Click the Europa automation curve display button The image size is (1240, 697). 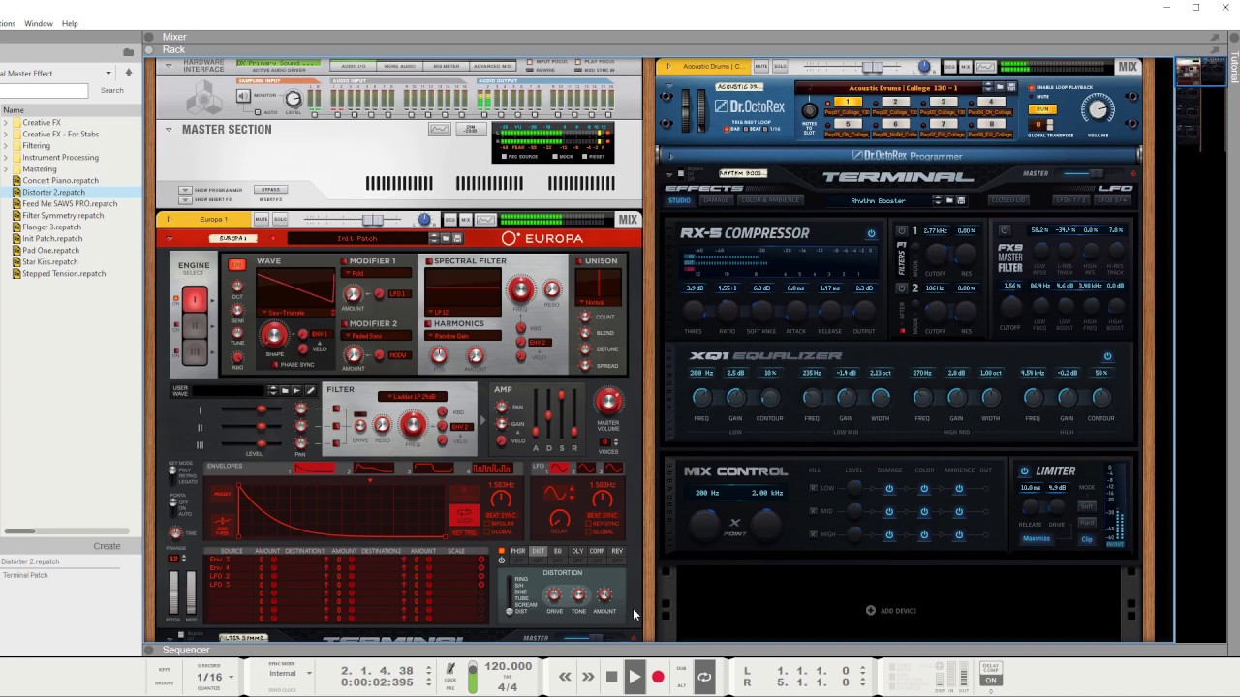pos(485,220)
